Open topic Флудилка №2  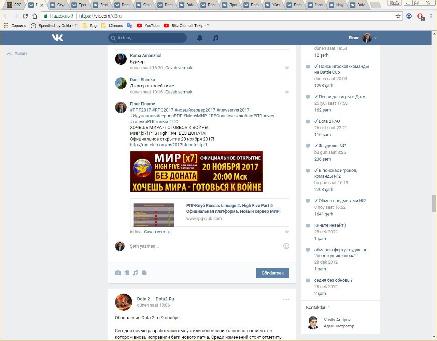click(x=330, y=146)
